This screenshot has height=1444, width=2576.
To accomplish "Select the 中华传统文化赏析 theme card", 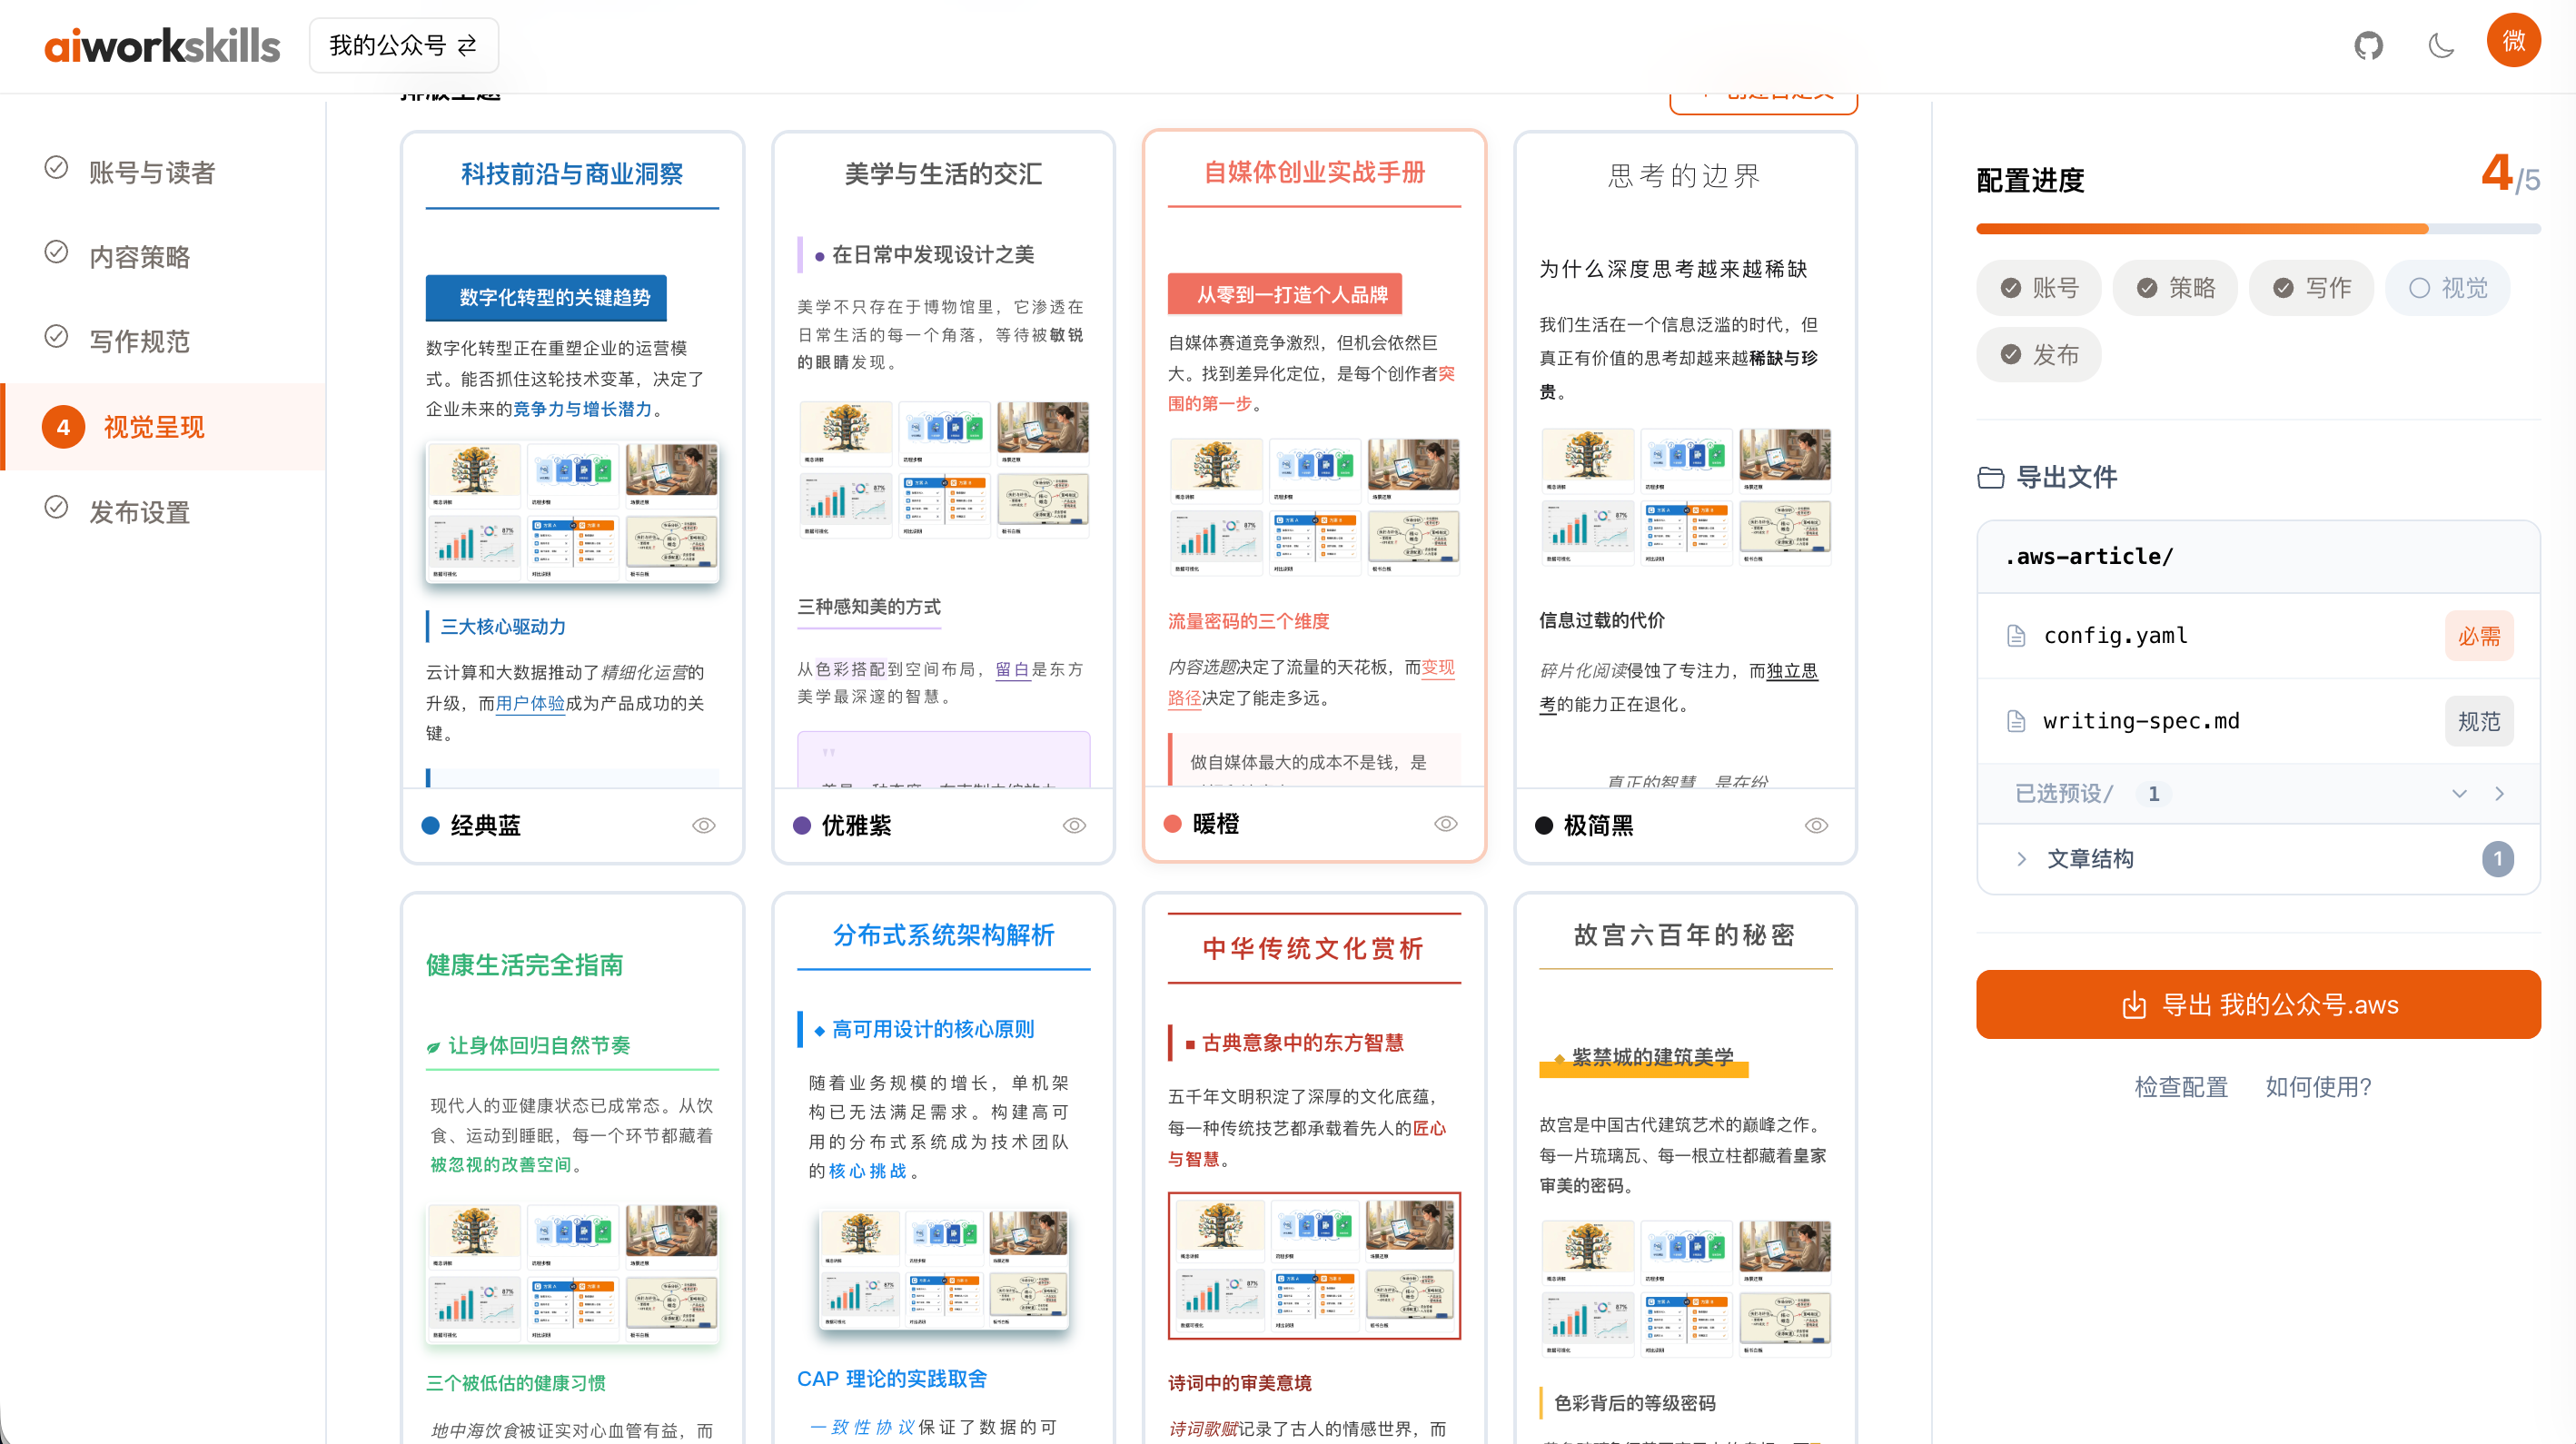I will click(1314, 1168).
